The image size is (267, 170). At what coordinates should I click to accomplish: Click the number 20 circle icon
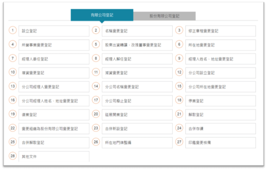(x=96, y=114)
